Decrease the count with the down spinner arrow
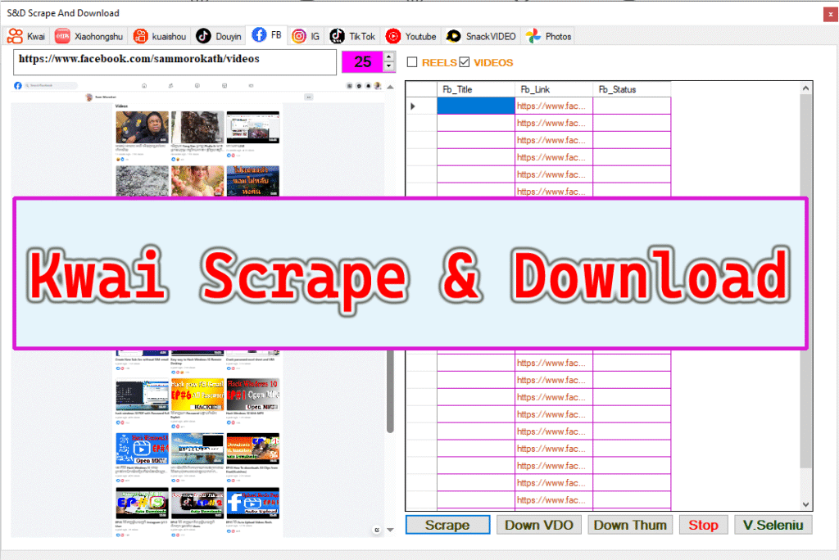The width and height of the screenshot is (839, 560). (389, 67)
